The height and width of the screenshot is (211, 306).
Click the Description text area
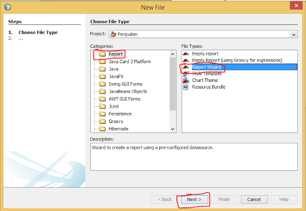click(x=194, y=157)
